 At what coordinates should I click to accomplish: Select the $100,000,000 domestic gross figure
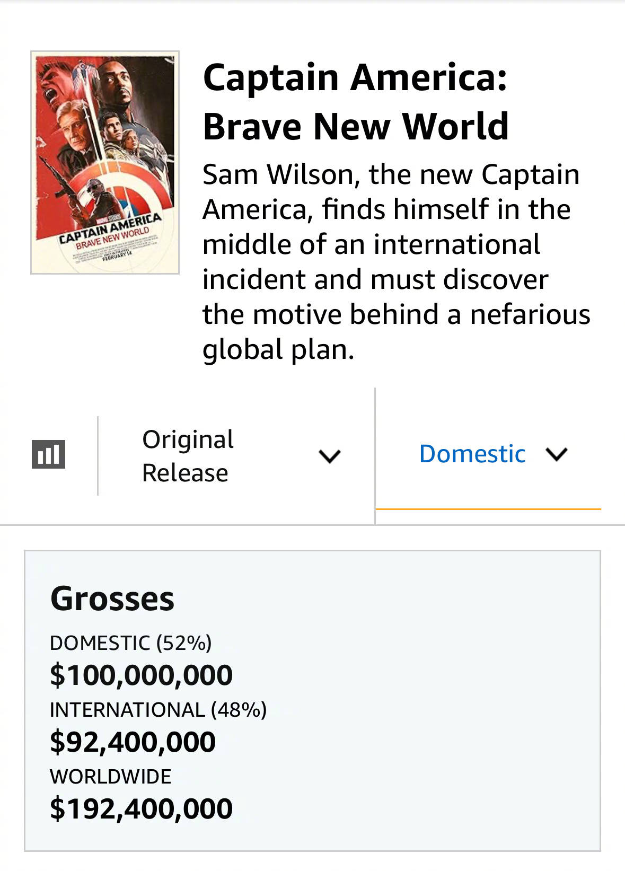141,675
